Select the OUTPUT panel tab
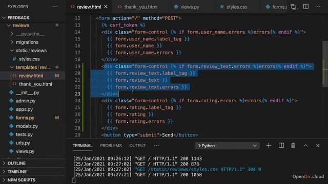This screenshot has height=184, width=328. point(137,146)
